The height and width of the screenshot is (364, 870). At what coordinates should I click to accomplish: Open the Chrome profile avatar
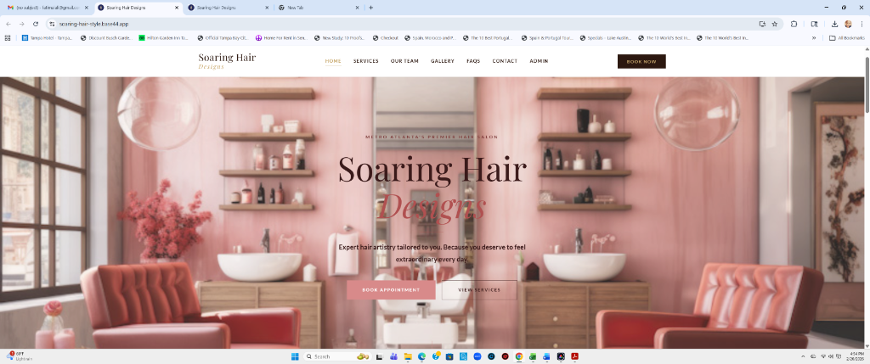coord(848,24)
